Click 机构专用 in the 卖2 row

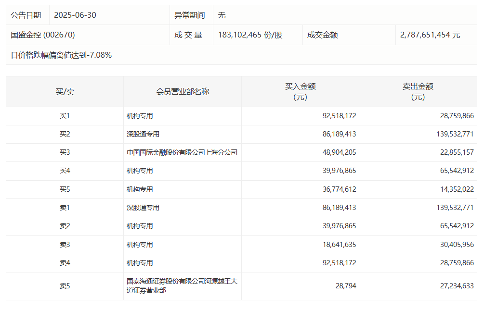click(x=140, y=226)
